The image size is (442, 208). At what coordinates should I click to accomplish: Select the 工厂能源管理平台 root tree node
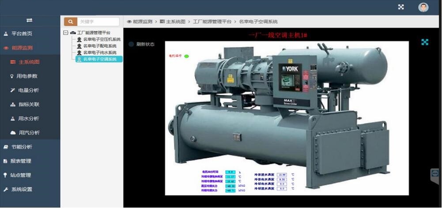[x=94, y=33]
